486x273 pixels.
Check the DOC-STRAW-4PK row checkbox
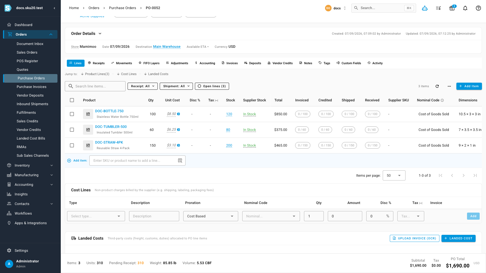click(x=72, y=145)
